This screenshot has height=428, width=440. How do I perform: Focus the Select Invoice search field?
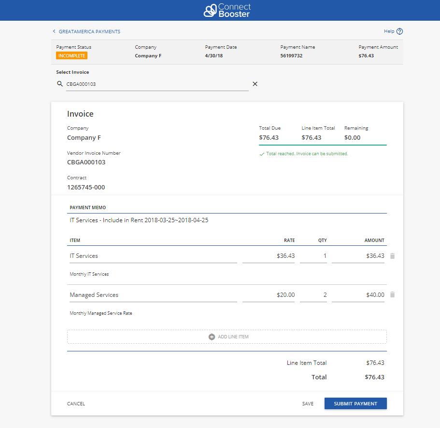157,84
